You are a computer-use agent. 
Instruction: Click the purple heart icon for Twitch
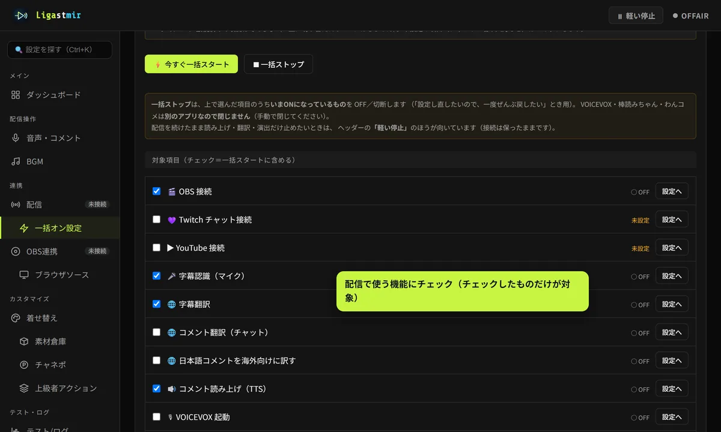[x=172, y=220]
